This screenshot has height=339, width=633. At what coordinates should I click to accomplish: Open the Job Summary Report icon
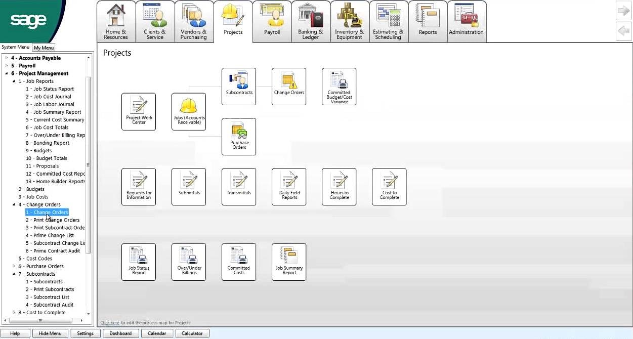pos(289,262)
